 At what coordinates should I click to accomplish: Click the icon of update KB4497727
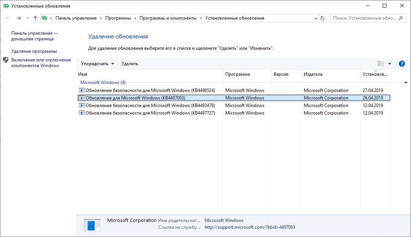(82, 113)
